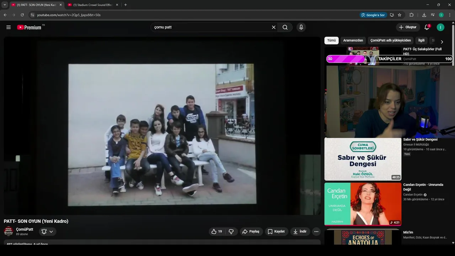The image size is (455, 256).
Task: Select the İlgili filter chip
Action: pos(421,41)
